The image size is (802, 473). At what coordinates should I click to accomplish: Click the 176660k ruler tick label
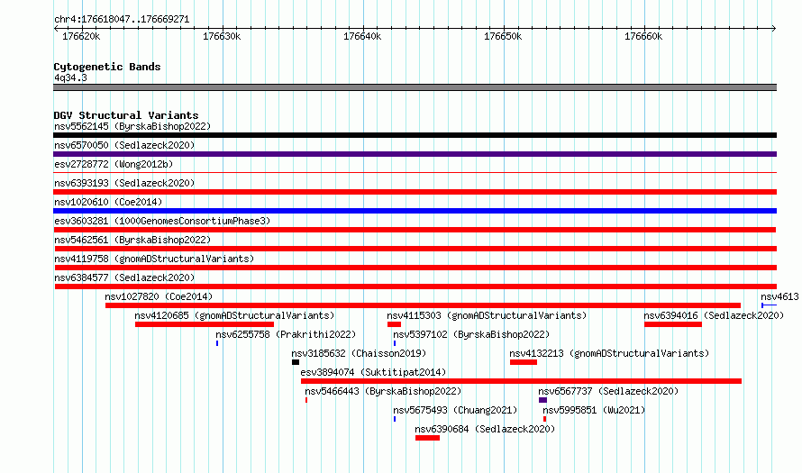coord(643,37)
